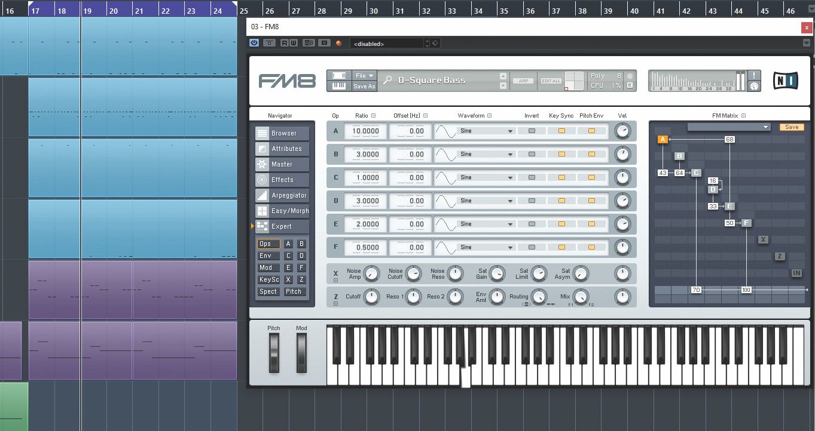Click the A/B compare button in plugin header

[309, 43]
